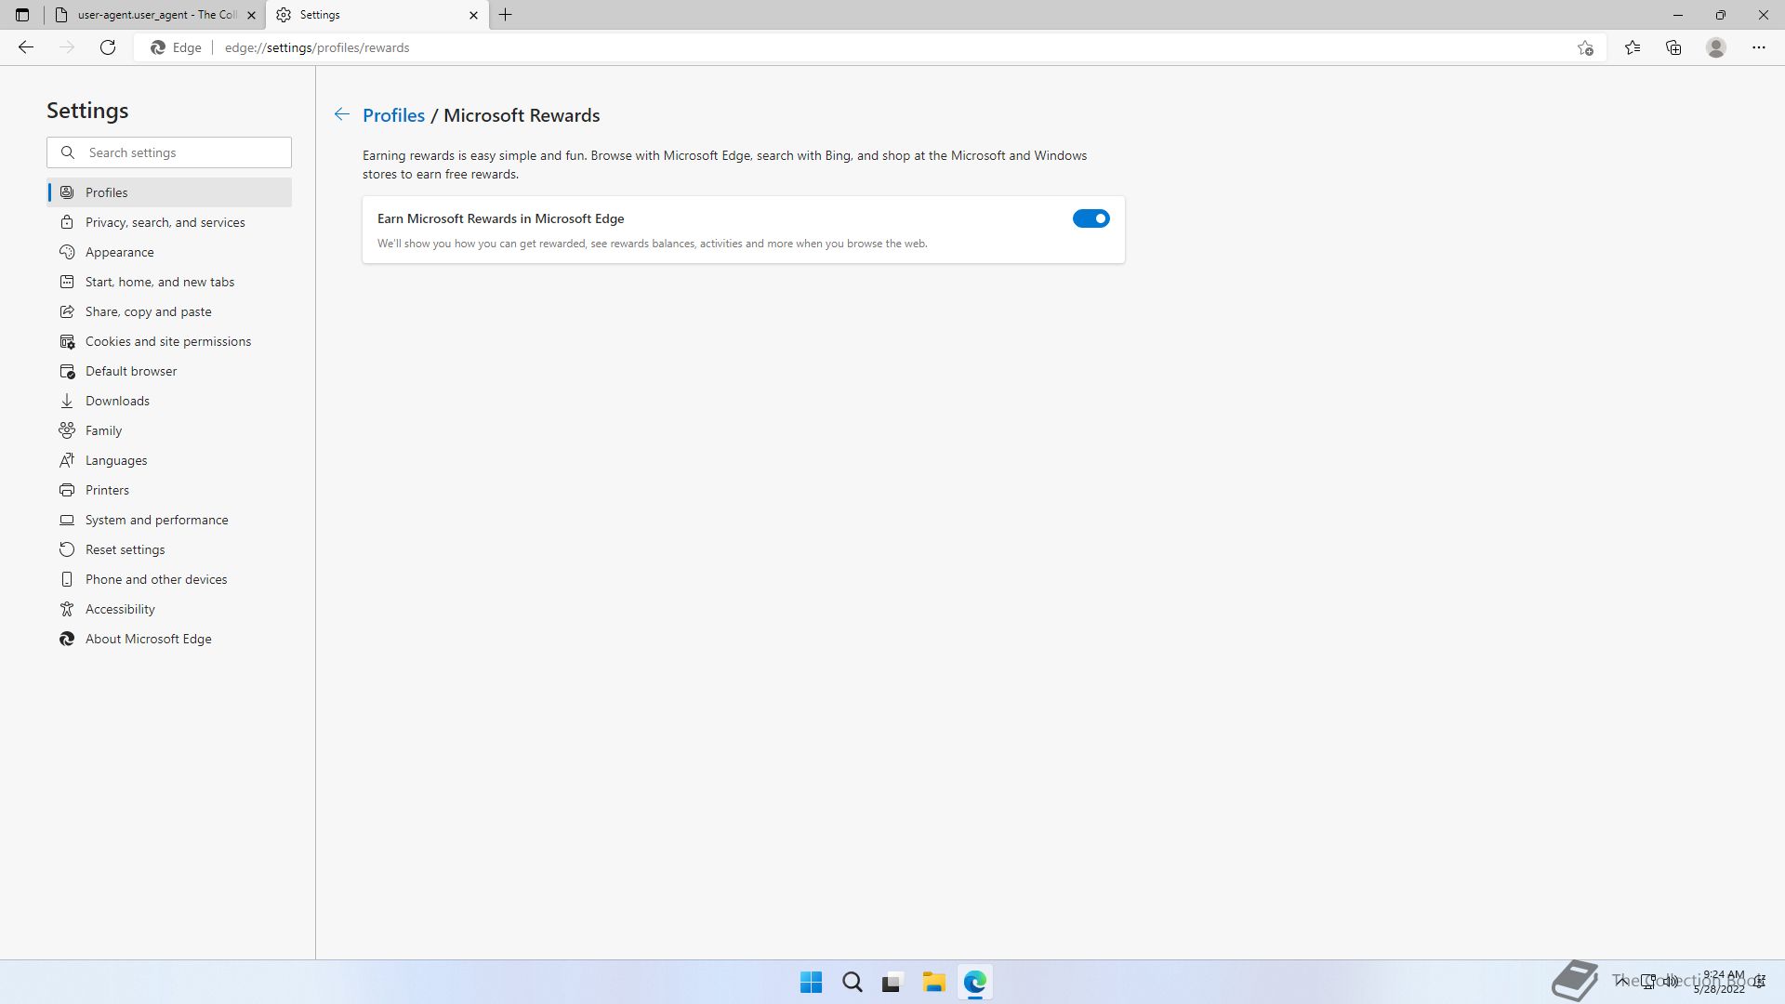Image resolution: width=1785 pixels, height=1004 pixels.
Task: Open Privacy, search, and services settings
Action: pyautogui.click(x=165, y=222)
